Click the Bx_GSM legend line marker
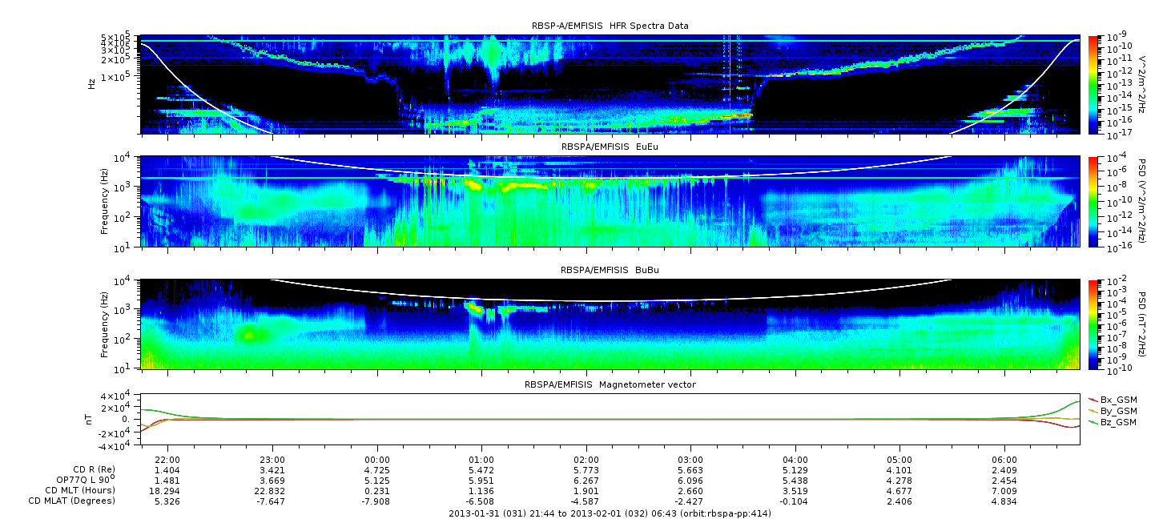The image size is (1159, 527). click(x=1093, y=400)
